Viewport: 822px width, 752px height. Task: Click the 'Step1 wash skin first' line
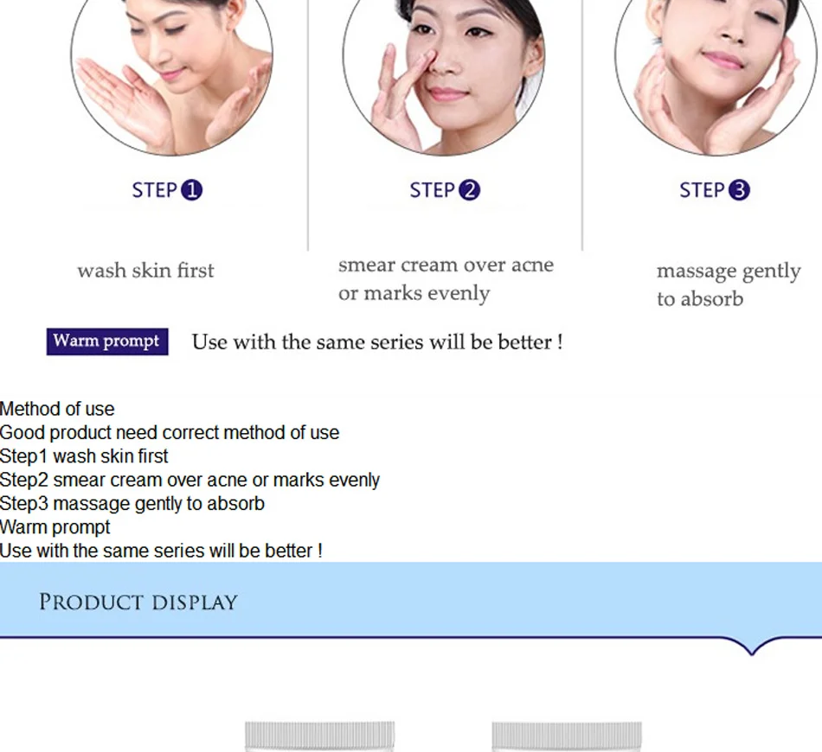click(x=84, y=456)
